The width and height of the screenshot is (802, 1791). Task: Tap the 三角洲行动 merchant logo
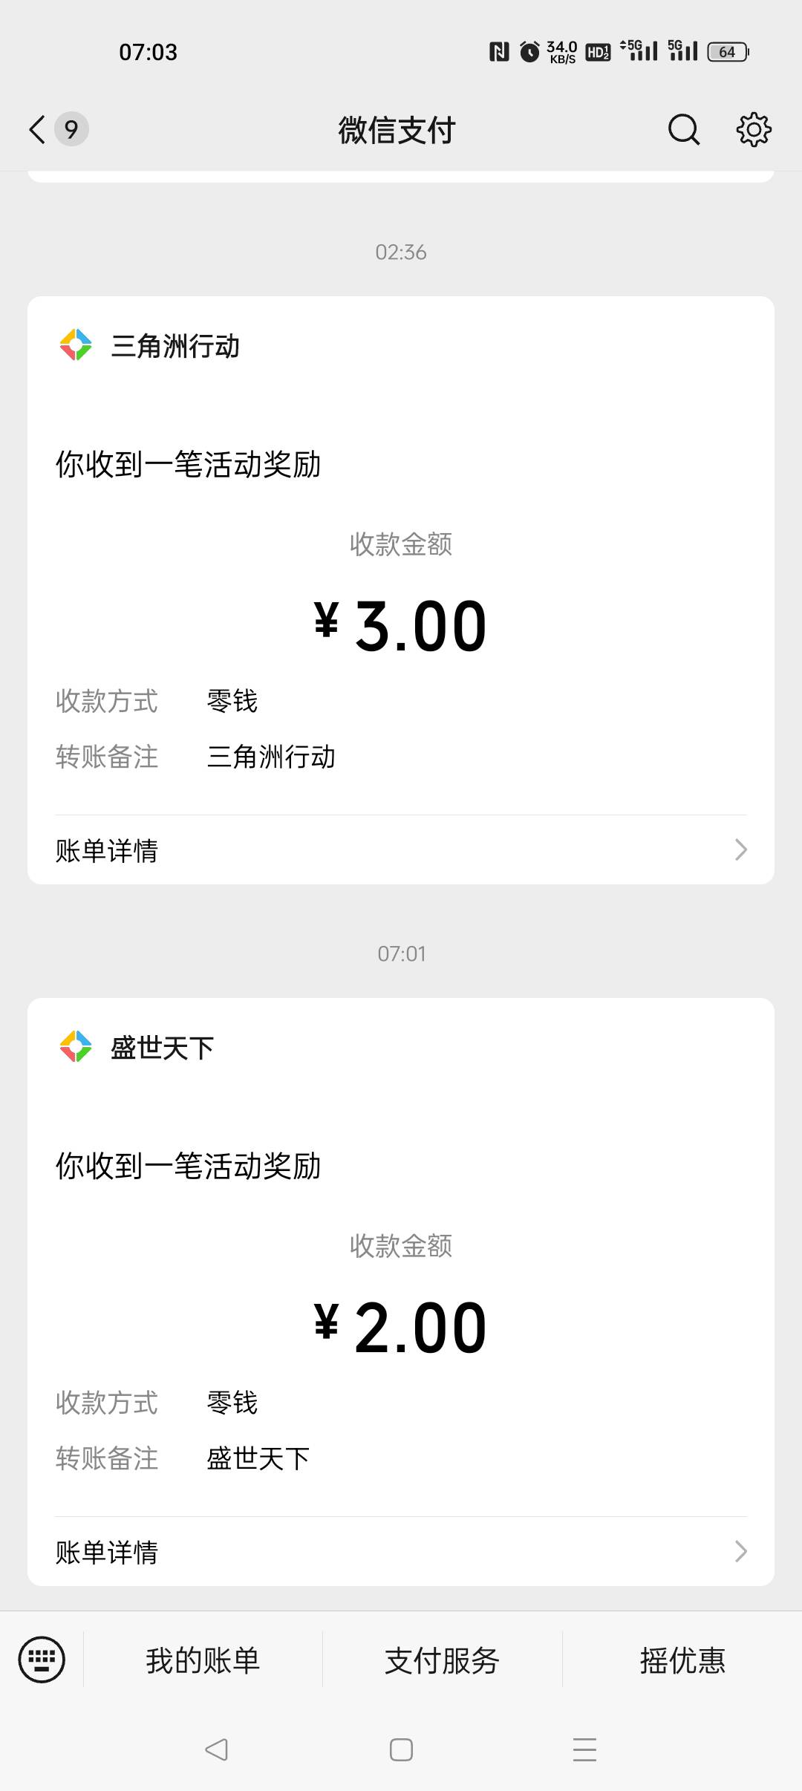(76, 345)
